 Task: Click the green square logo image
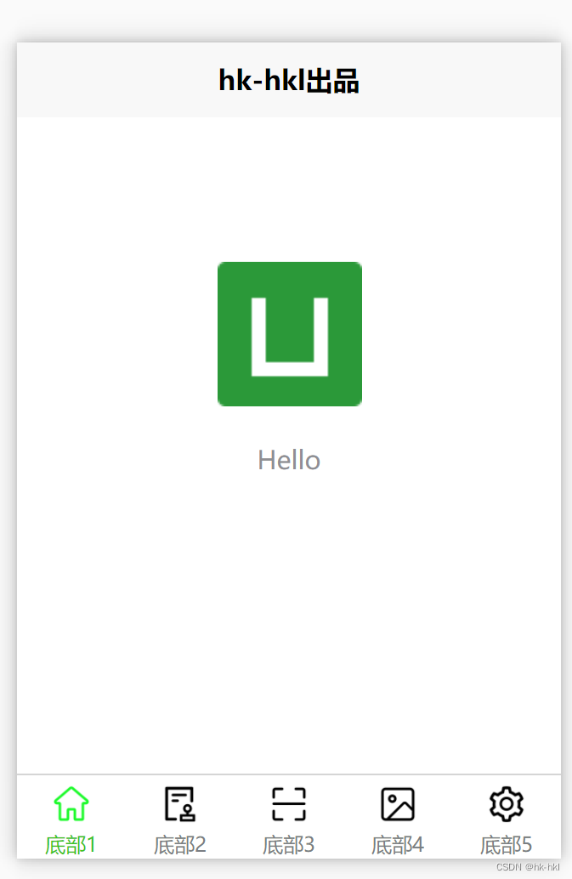(x=290, y=334)
